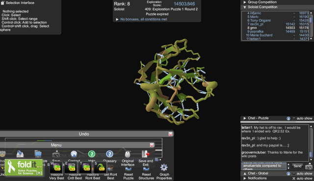
Task: Click the Save and Exit door icon
Action: pos(146,154)
